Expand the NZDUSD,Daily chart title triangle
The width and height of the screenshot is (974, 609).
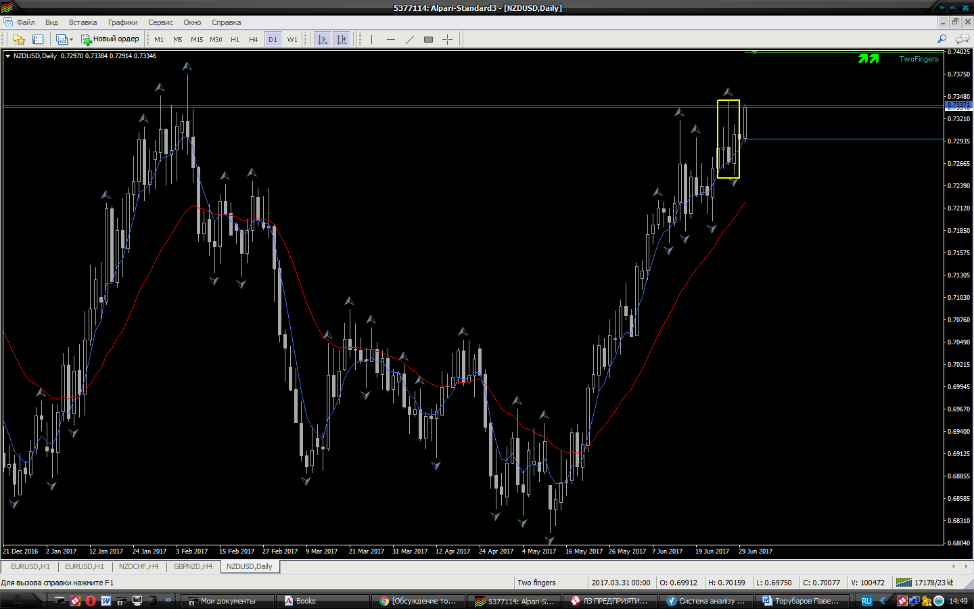(x=8, y=56)
